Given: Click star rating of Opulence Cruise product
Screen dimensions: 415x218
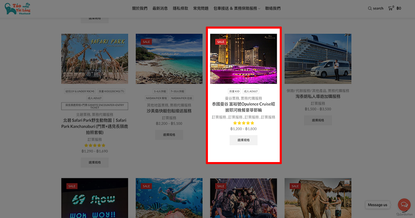Looking at the screenshot, I should pyautogui.click(x=244, y=123).
